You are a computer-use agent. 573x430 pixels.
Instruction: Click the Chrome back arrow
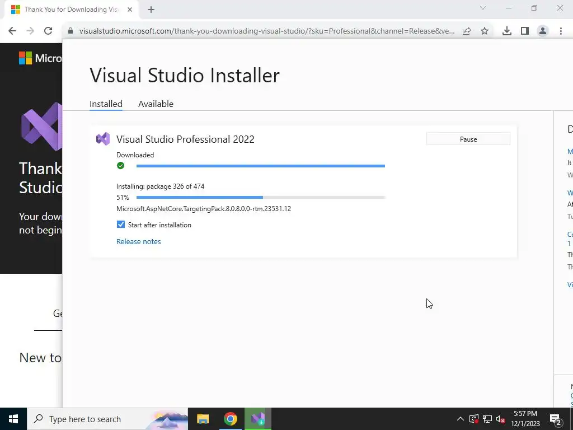[x=12, y=31]
